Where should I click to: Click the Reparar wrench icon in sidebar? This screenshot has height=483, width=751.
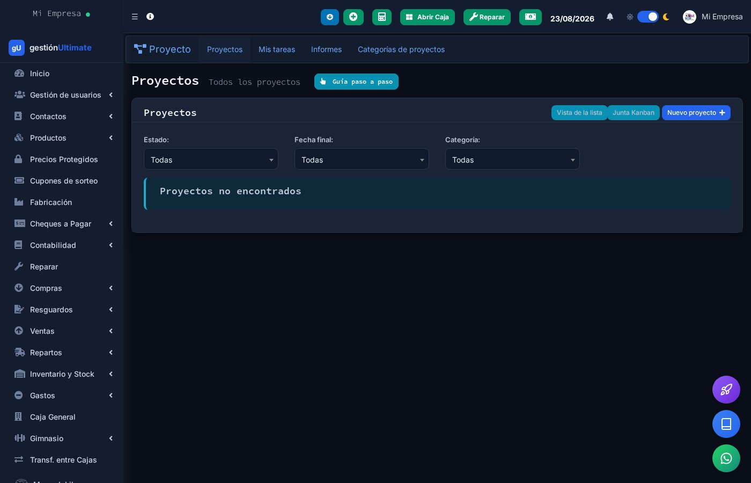click(19, 266)
